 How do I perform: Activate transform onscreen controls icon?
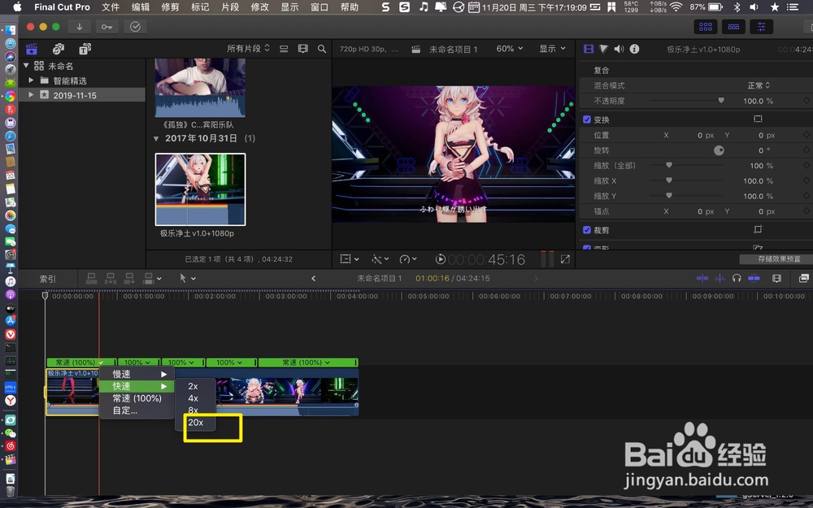(x=758, y=119)
